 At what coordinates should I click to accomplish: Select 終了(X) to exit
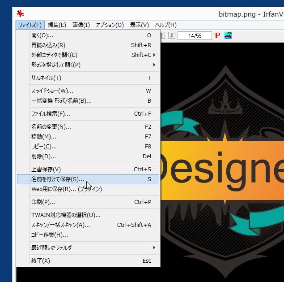click(88, 261)
